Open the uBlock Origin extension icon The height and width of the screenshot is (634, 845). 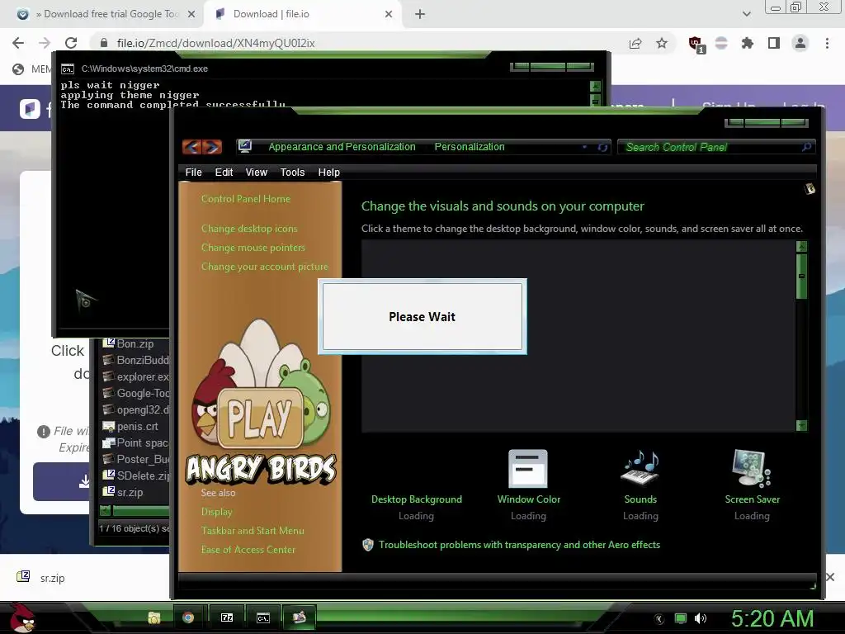696,44
